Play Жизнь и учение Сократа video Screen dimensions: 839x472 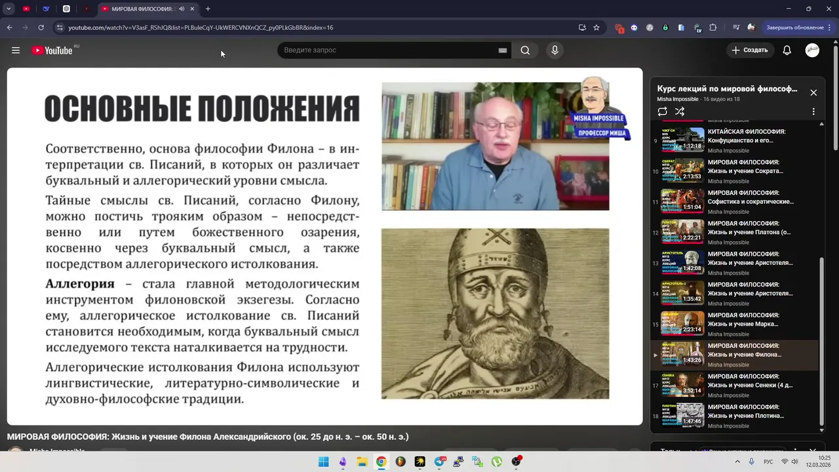click(734, 170)
